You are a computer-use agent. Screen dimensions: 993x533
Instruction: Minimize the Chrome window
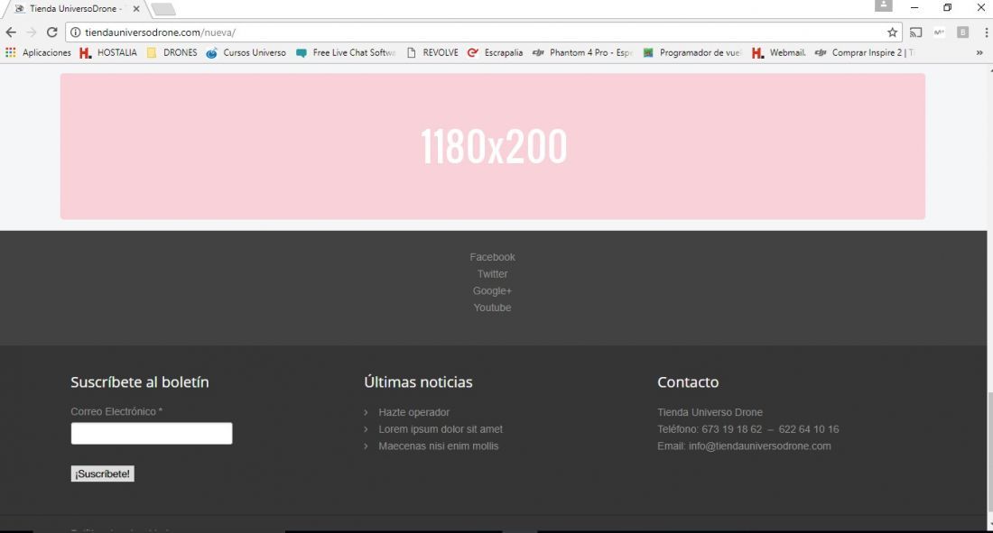click(914, 7)
